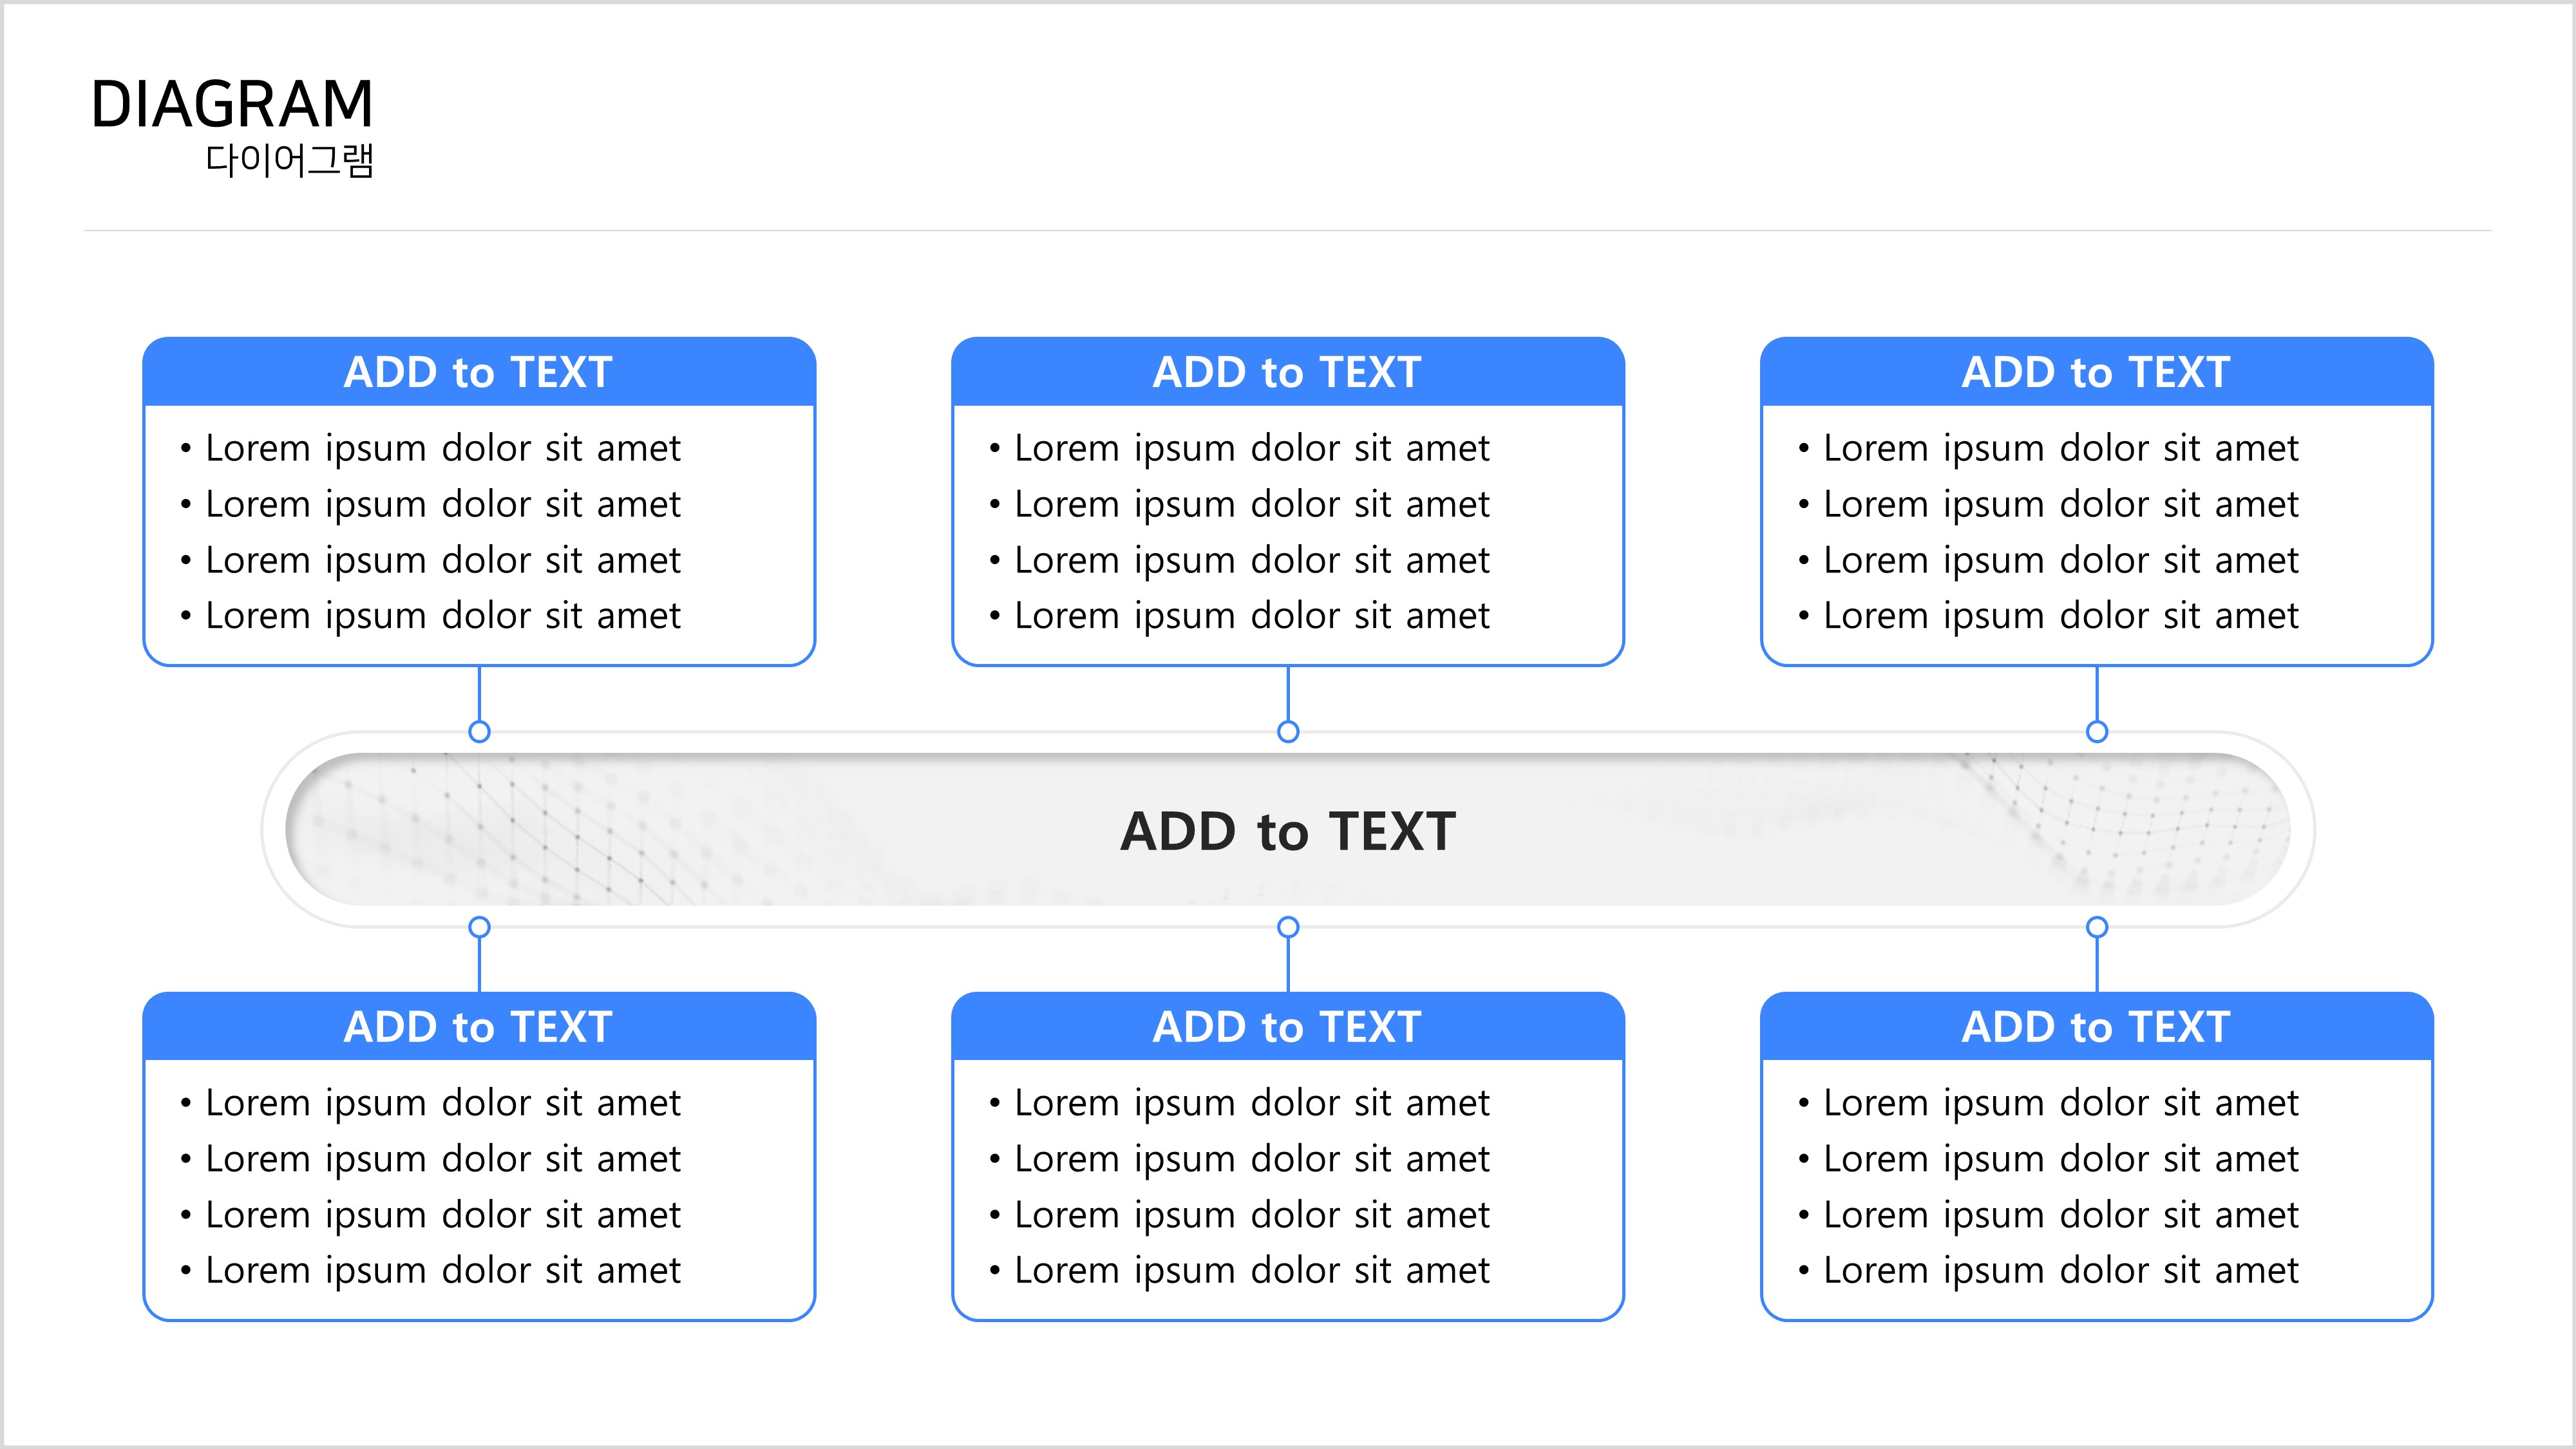
Task: Click the bottom-left box ADD to TEXT header
Action: [479, 1027]
